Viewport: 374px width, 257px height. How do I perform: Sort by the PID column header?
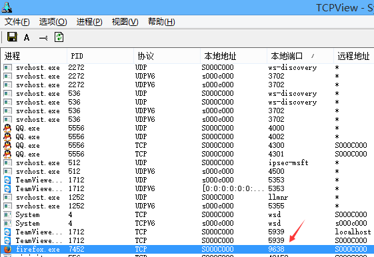tap(100, 56)
